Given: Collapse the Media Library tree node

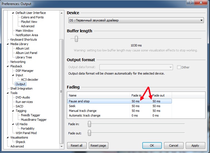Looking at the screenshot, I should click(8, 44).
